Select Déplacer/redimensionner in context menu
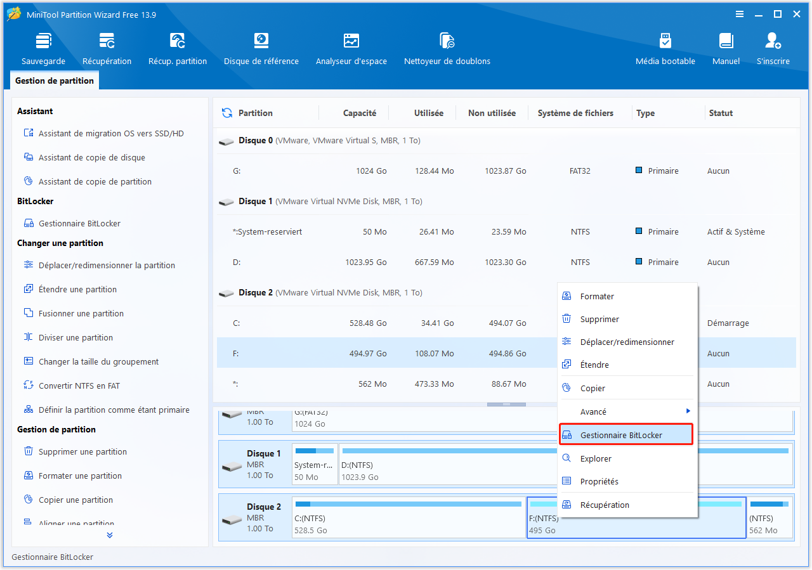Screen dimensions: 812x570 [627, 342]
